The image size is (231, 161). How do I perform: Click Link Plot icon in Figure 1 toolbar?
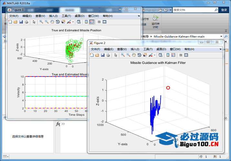click(x=79, y=22)
